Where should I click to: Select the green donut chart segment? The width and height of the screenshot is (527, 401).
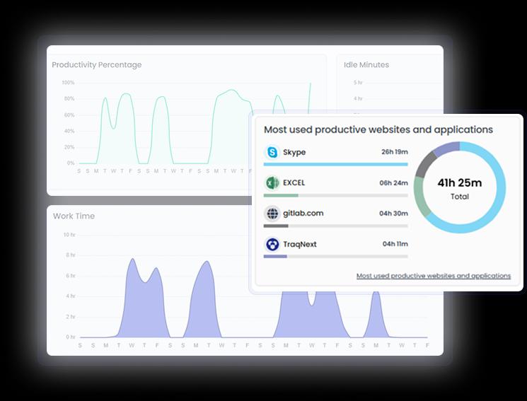[422, 202]
